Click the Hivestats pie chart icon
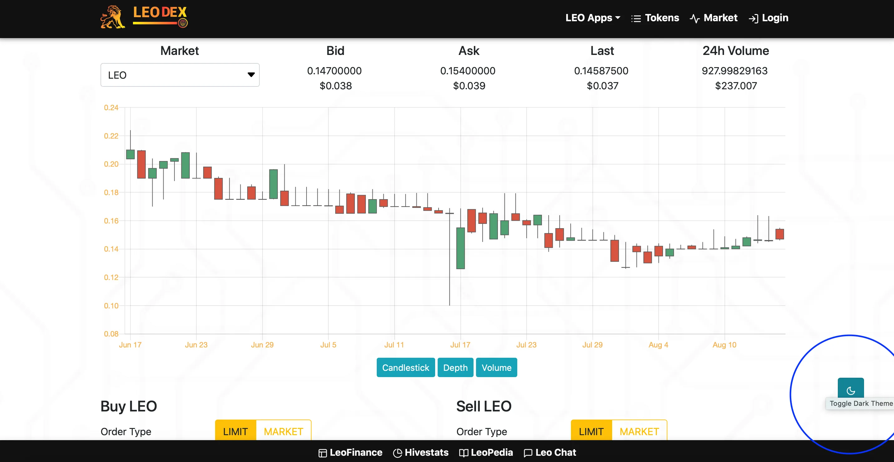 coord(398,453)
